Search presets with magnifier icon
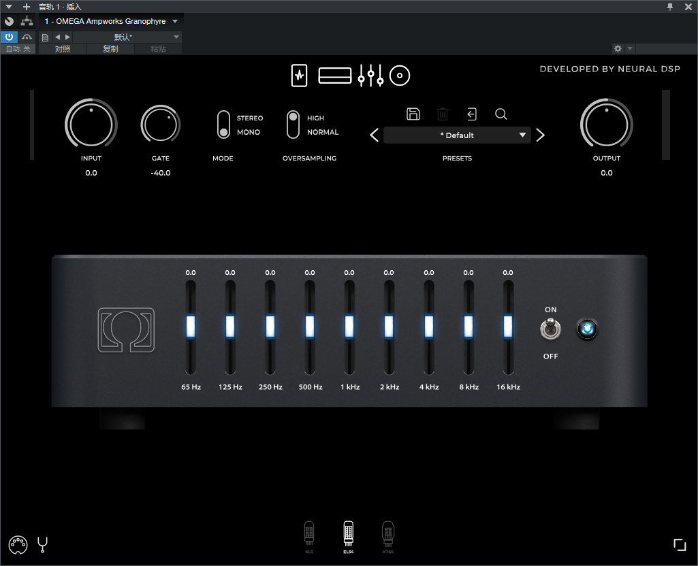The height and width of the screenshot is (566, 698). [501, 114]
